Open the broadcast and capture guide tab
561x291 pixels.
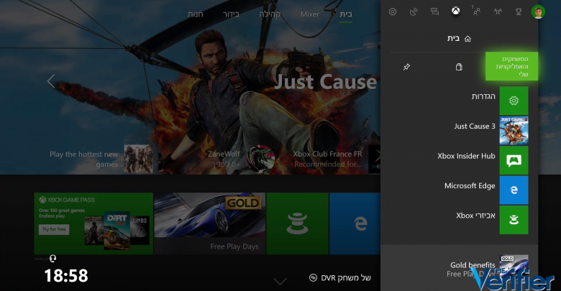[x=414, y=11]
